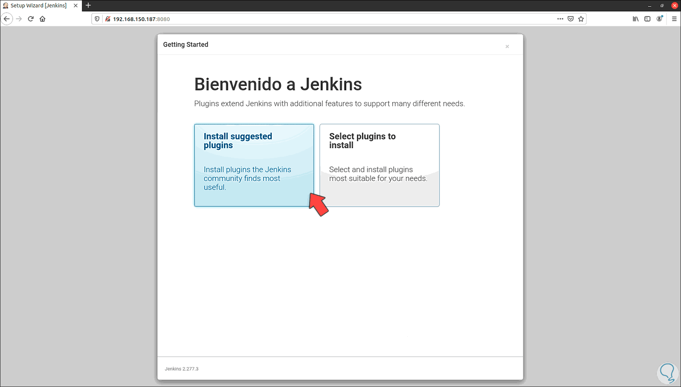681x387 pixels.
Task: Click the tracking protection shield icon
Action: 97,19
